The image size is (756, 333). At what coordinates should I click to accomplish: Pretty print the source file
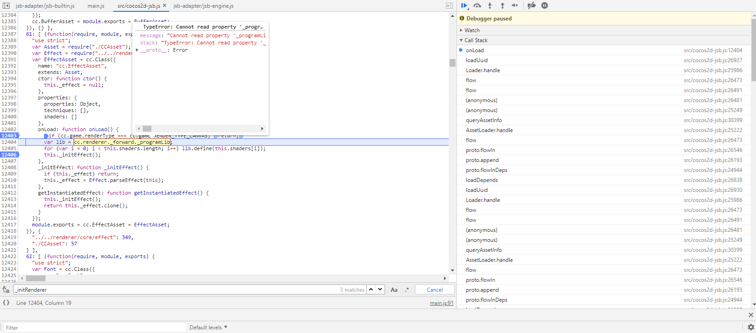click(6, 303)
